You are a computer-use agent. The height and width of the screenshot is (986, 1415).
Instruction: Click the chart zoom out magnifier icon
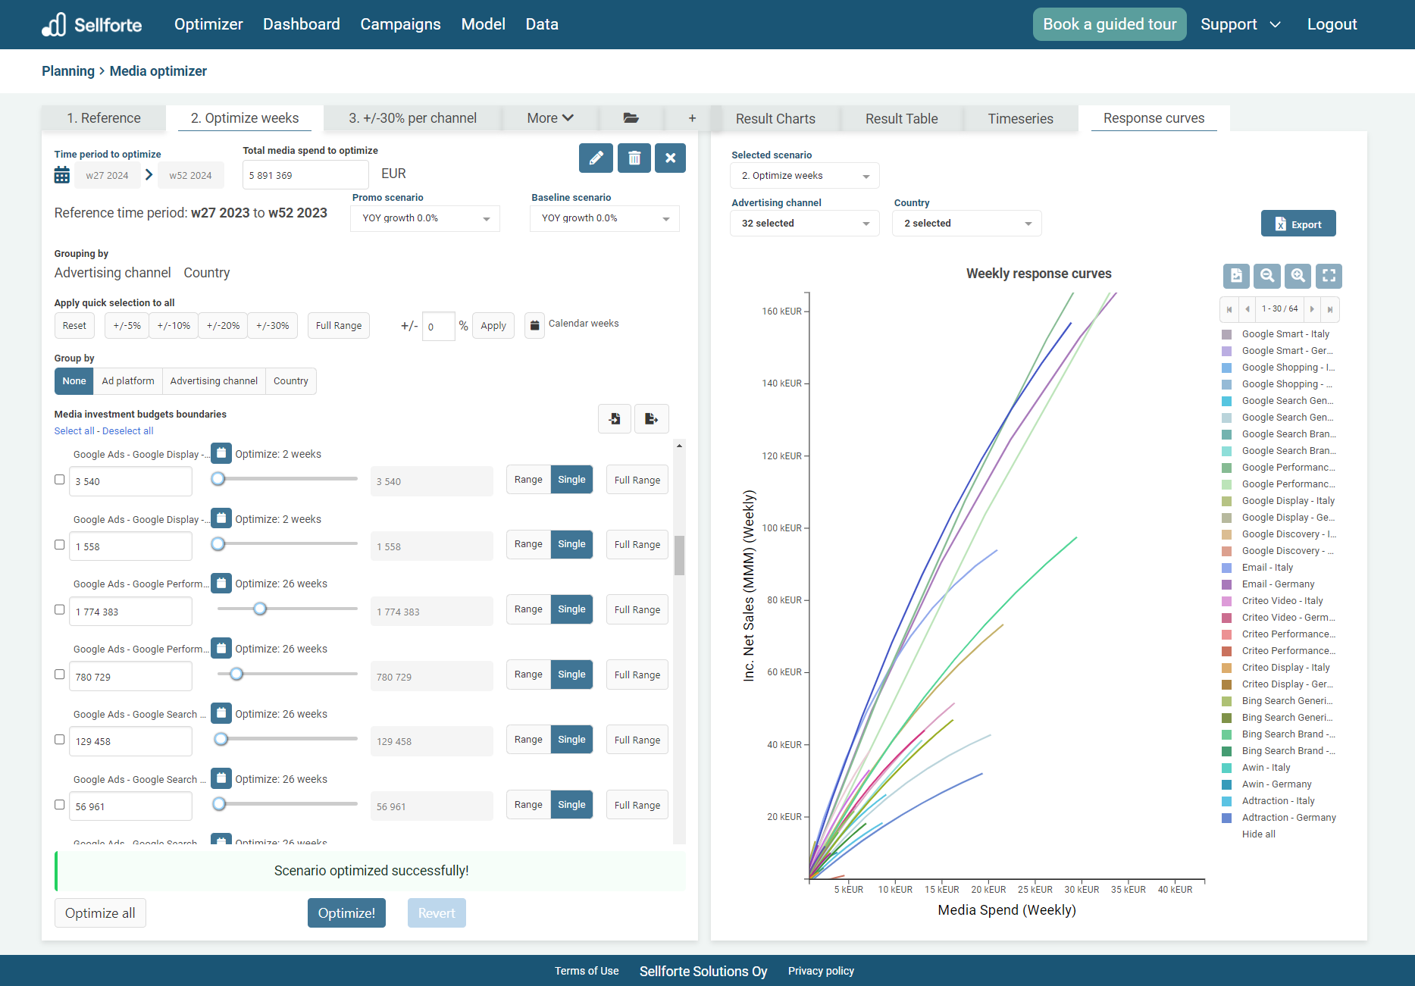pyautogui.click(x=1266, y=276)
